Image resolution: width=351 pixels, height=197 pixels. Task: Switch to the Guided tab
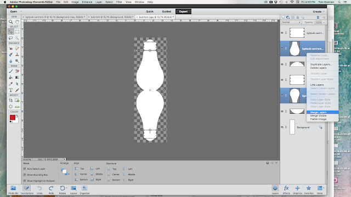pyautogui.click(x=166, y=11)
